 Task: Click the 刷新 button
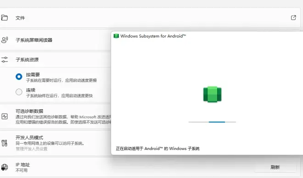[275, 167]
